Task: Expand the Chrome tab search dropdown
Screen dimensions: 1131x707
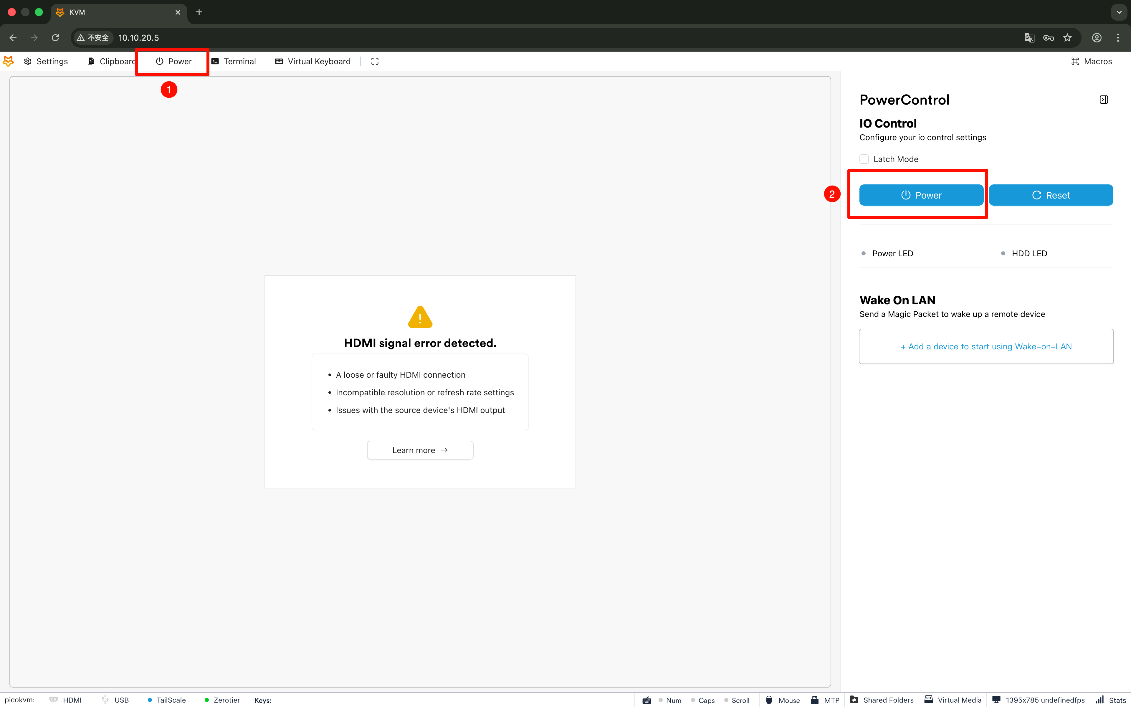Action: [x=1119, y=12]
